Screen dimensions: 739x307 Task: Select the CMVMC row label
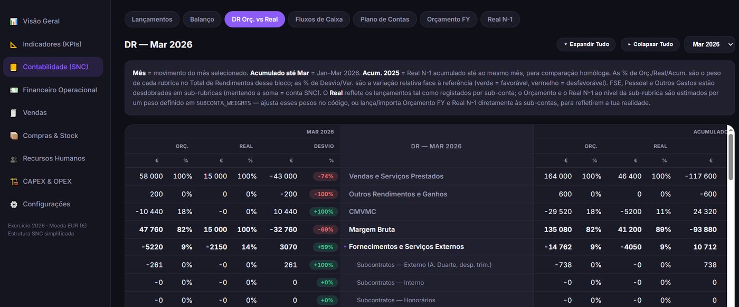(x=363, y=212)
